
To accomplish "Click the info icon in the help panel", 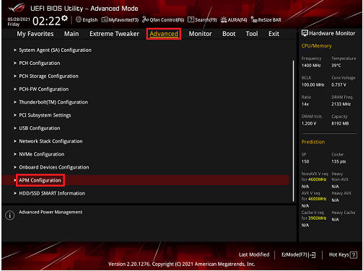I will 10,216.
